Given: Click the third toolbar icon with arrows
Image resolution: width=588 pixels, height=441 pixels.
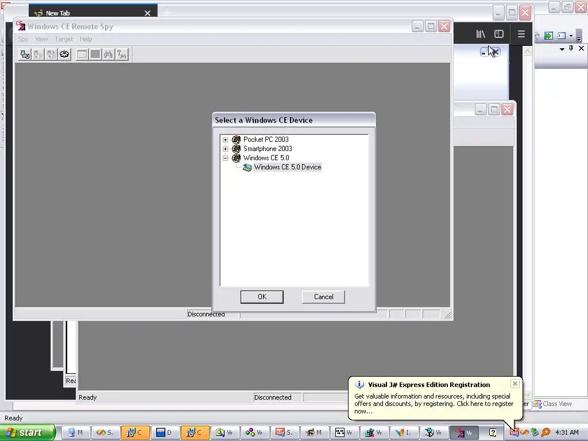Looking at the screenshot, I should point(51,55).
